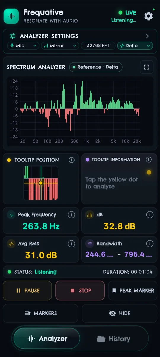Screen dimensions: 160x357
Task: Click the Bandwidth lines icon
Action: pyautogui.click(x=89, y=244)
